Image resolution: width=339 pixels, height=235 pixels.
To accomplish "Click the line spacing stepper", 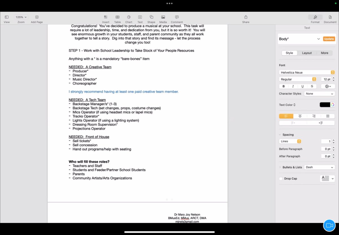I will click(334, 141).
